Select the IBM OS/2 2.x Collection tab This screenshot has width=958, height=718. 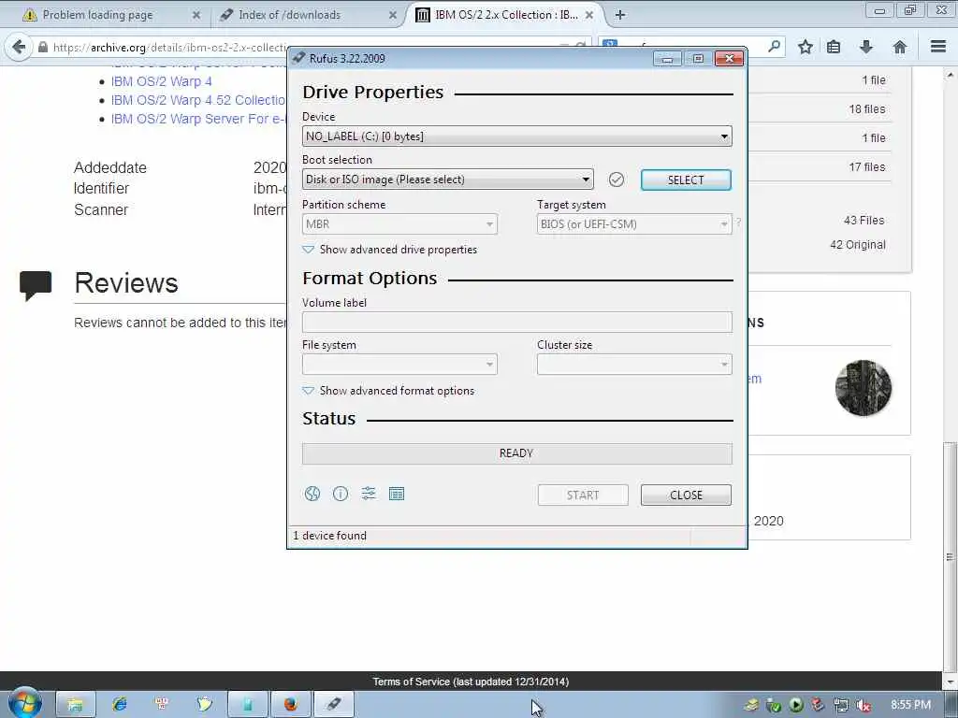506,15
